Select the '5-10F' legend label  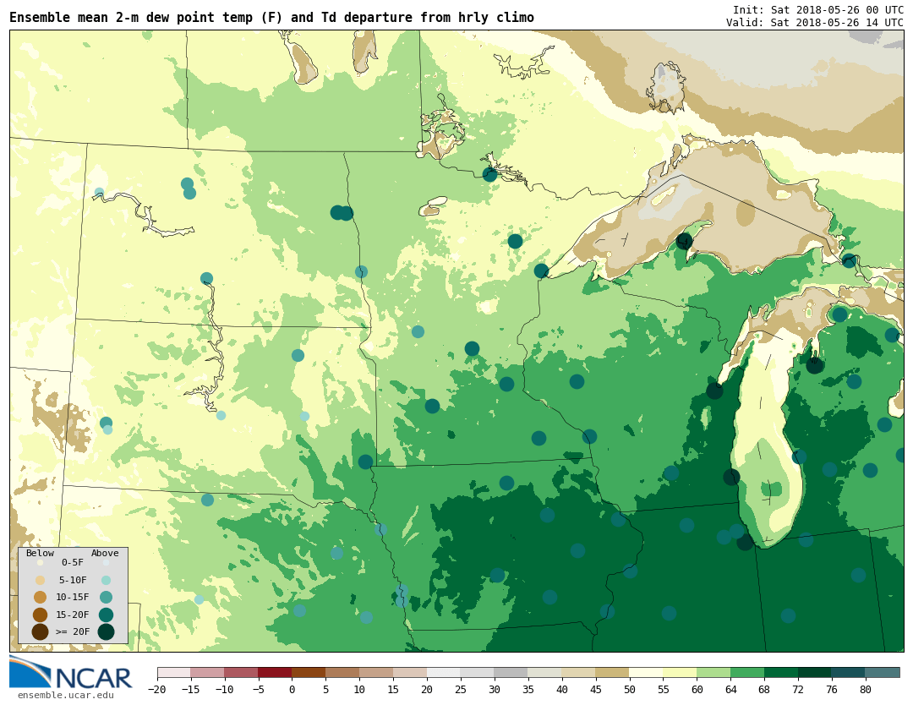coord(73,580)
